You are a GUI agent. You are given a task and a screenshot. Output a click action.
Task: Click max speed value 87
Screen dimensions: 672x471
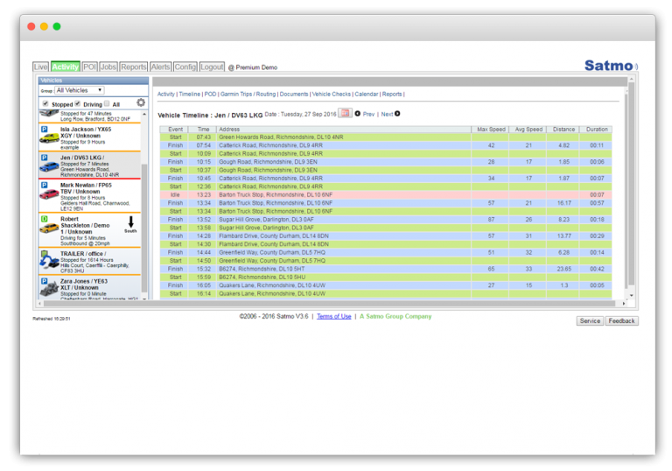coord(491,220)
